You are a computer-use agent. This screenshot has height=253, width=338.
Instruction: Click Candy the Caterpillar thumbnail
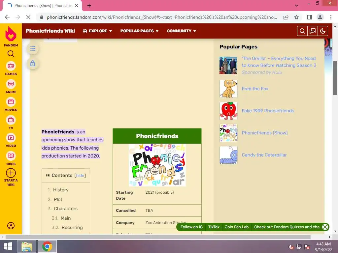pos(228,155)
